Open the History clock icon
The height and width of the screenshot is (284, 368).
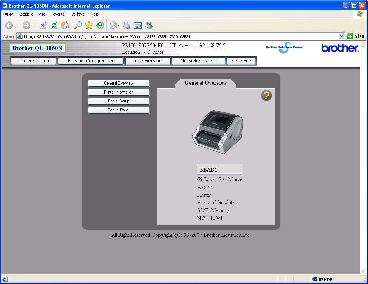tap(100, 25)
